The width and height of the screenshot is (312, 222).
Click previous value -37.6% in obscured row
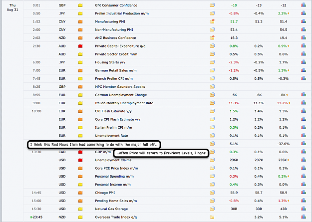284,144
